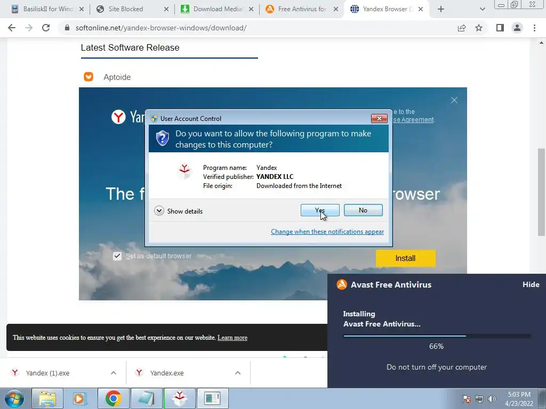Click the Yandex Y logo in banner
Viewport: 546px width, 409px height.
point(118,117)
